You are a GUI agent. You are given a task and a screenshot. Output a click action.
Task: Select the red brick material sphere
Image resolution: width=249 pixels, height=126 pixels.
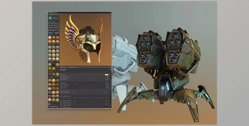click(x=54, y=38)
